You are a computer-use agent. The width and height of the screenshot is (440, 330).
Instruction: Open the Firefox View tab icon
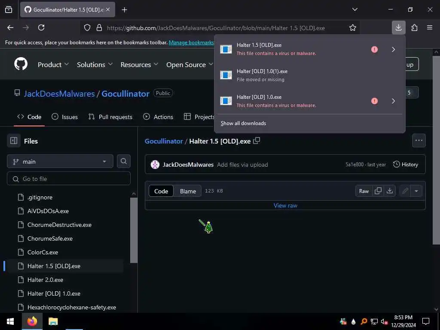point(9,9)
